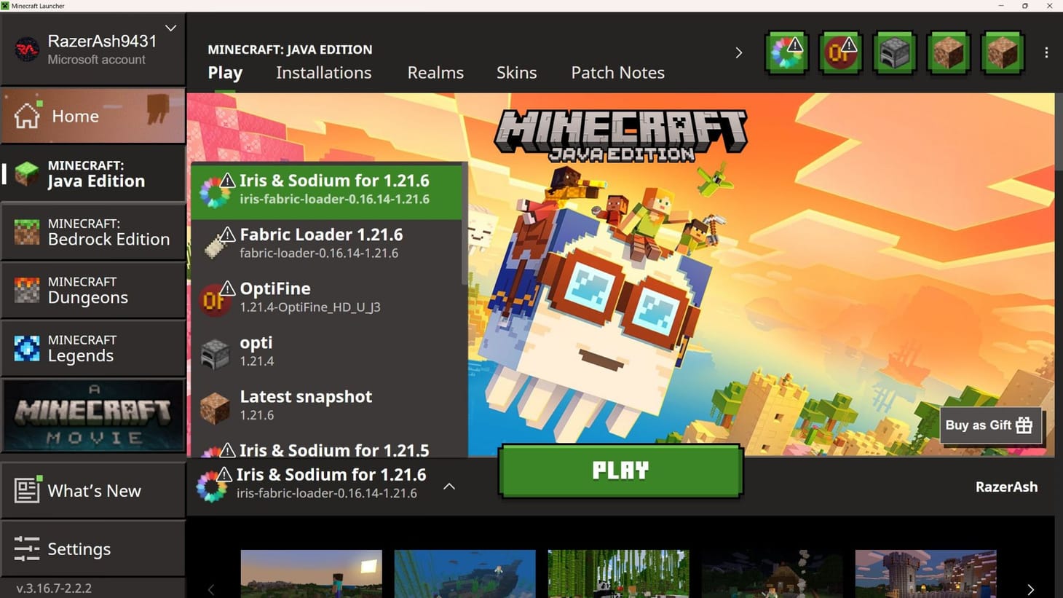1063x598 pixels.
Task: Open the Skins tab
Action: tap(516, 72)
